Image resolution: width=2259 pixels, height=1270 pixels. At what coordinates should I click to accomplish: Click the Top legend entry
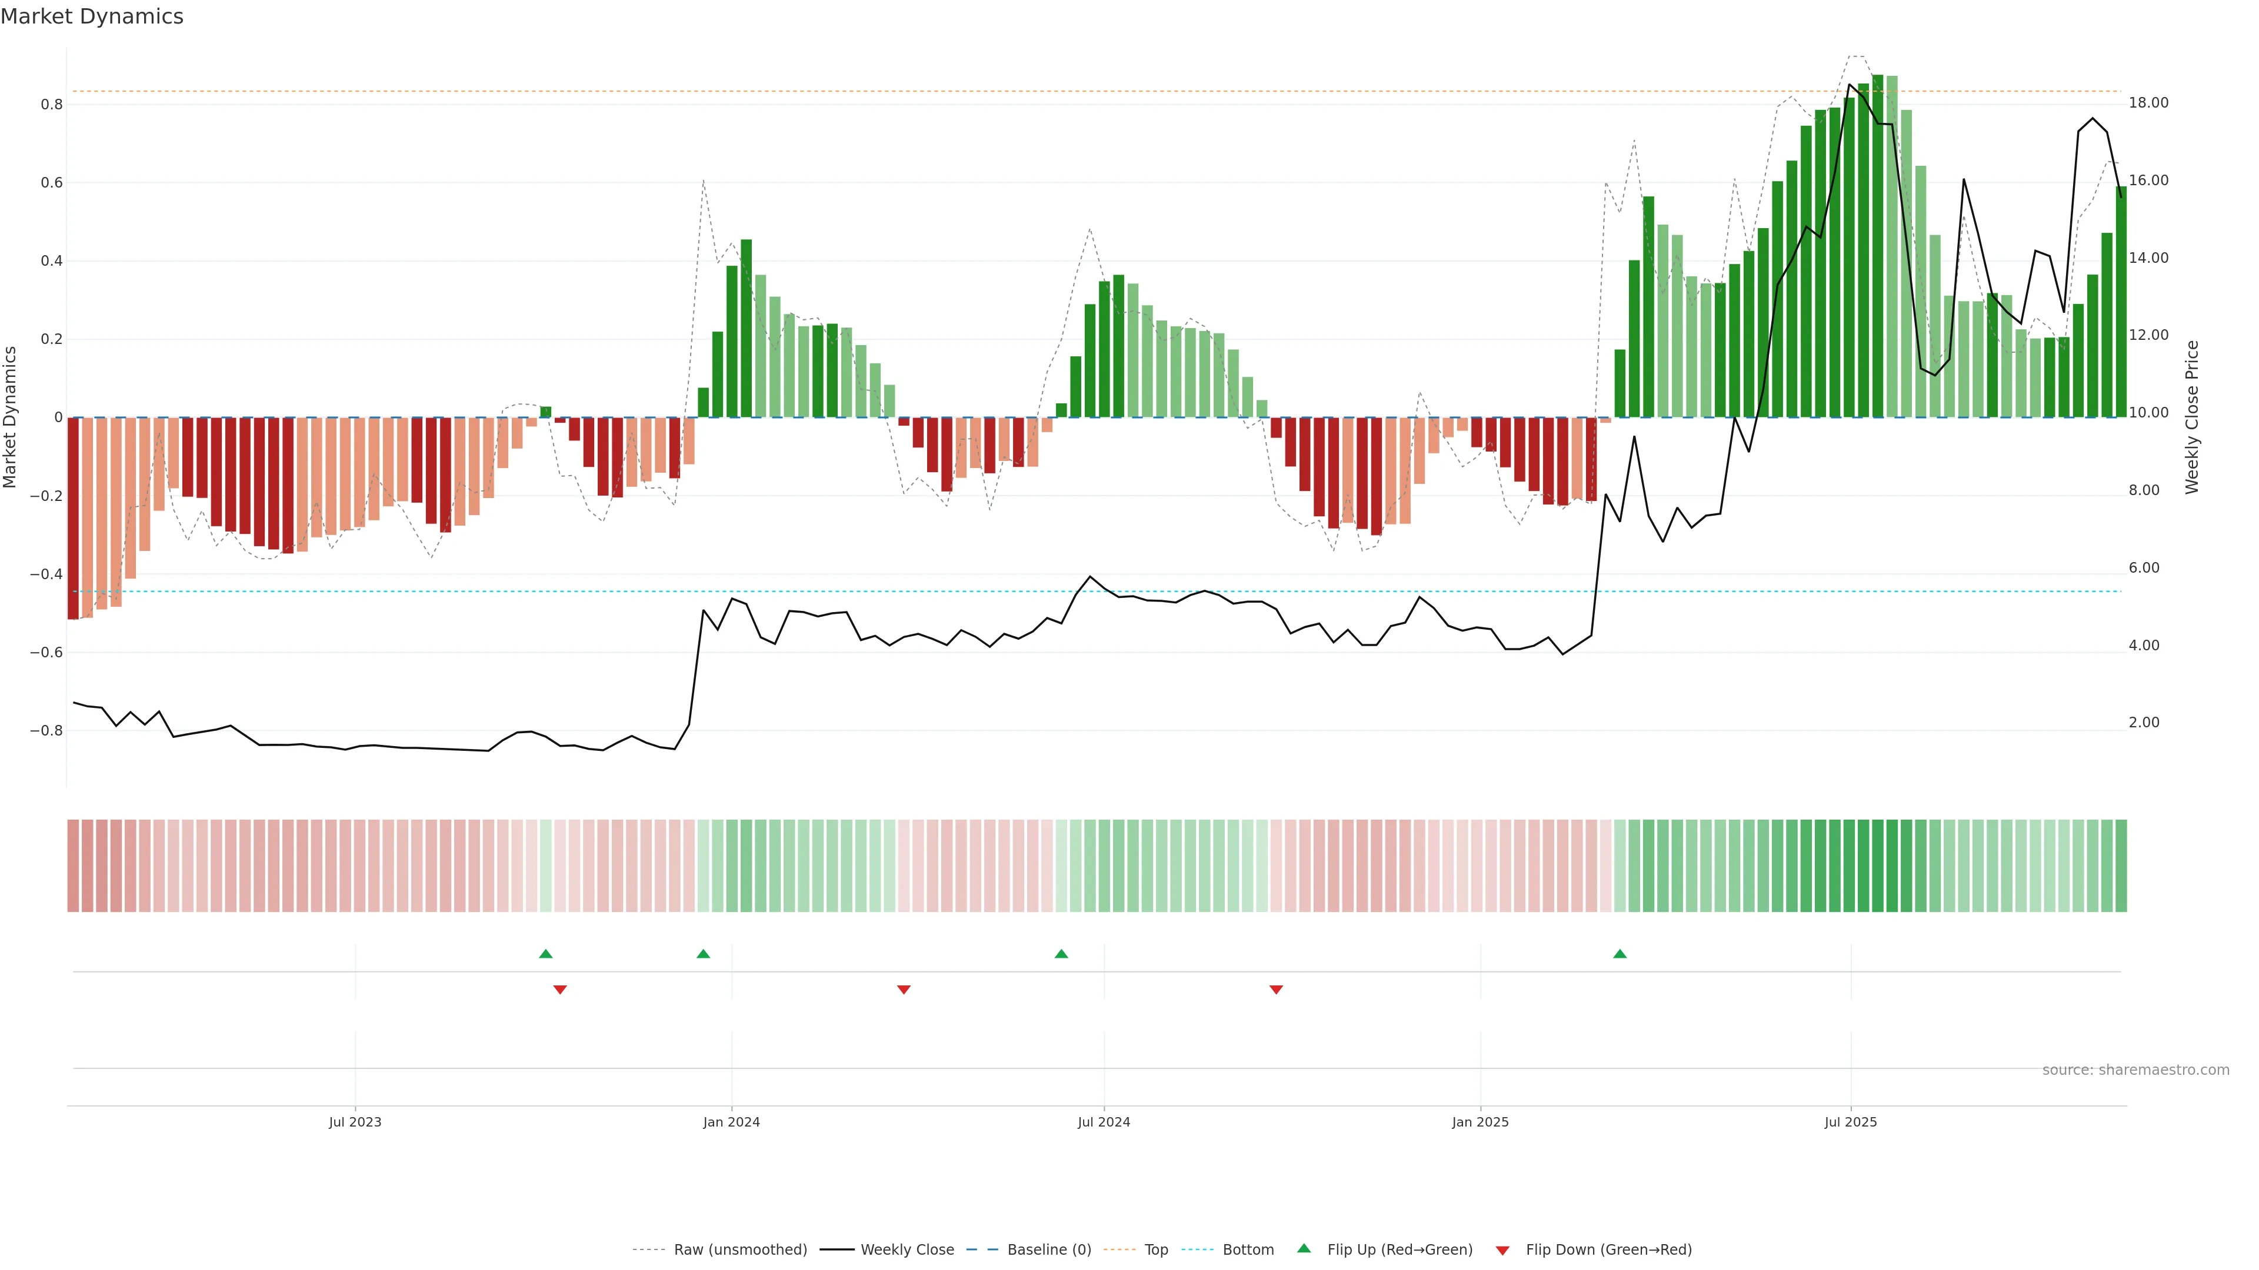[1156, 1250]
